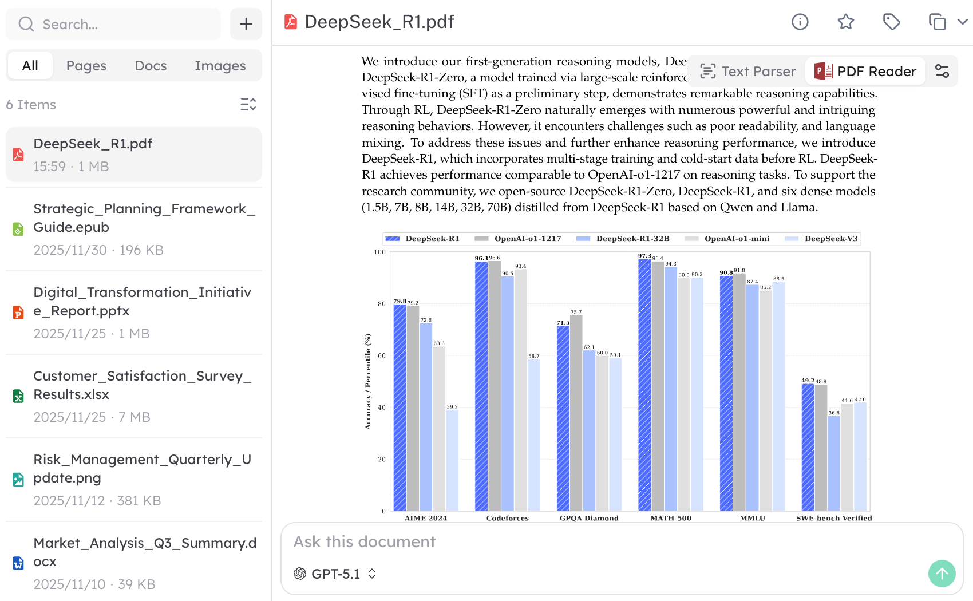
Task: Select the Docs filter tab
Action: (x=151, y=66)
